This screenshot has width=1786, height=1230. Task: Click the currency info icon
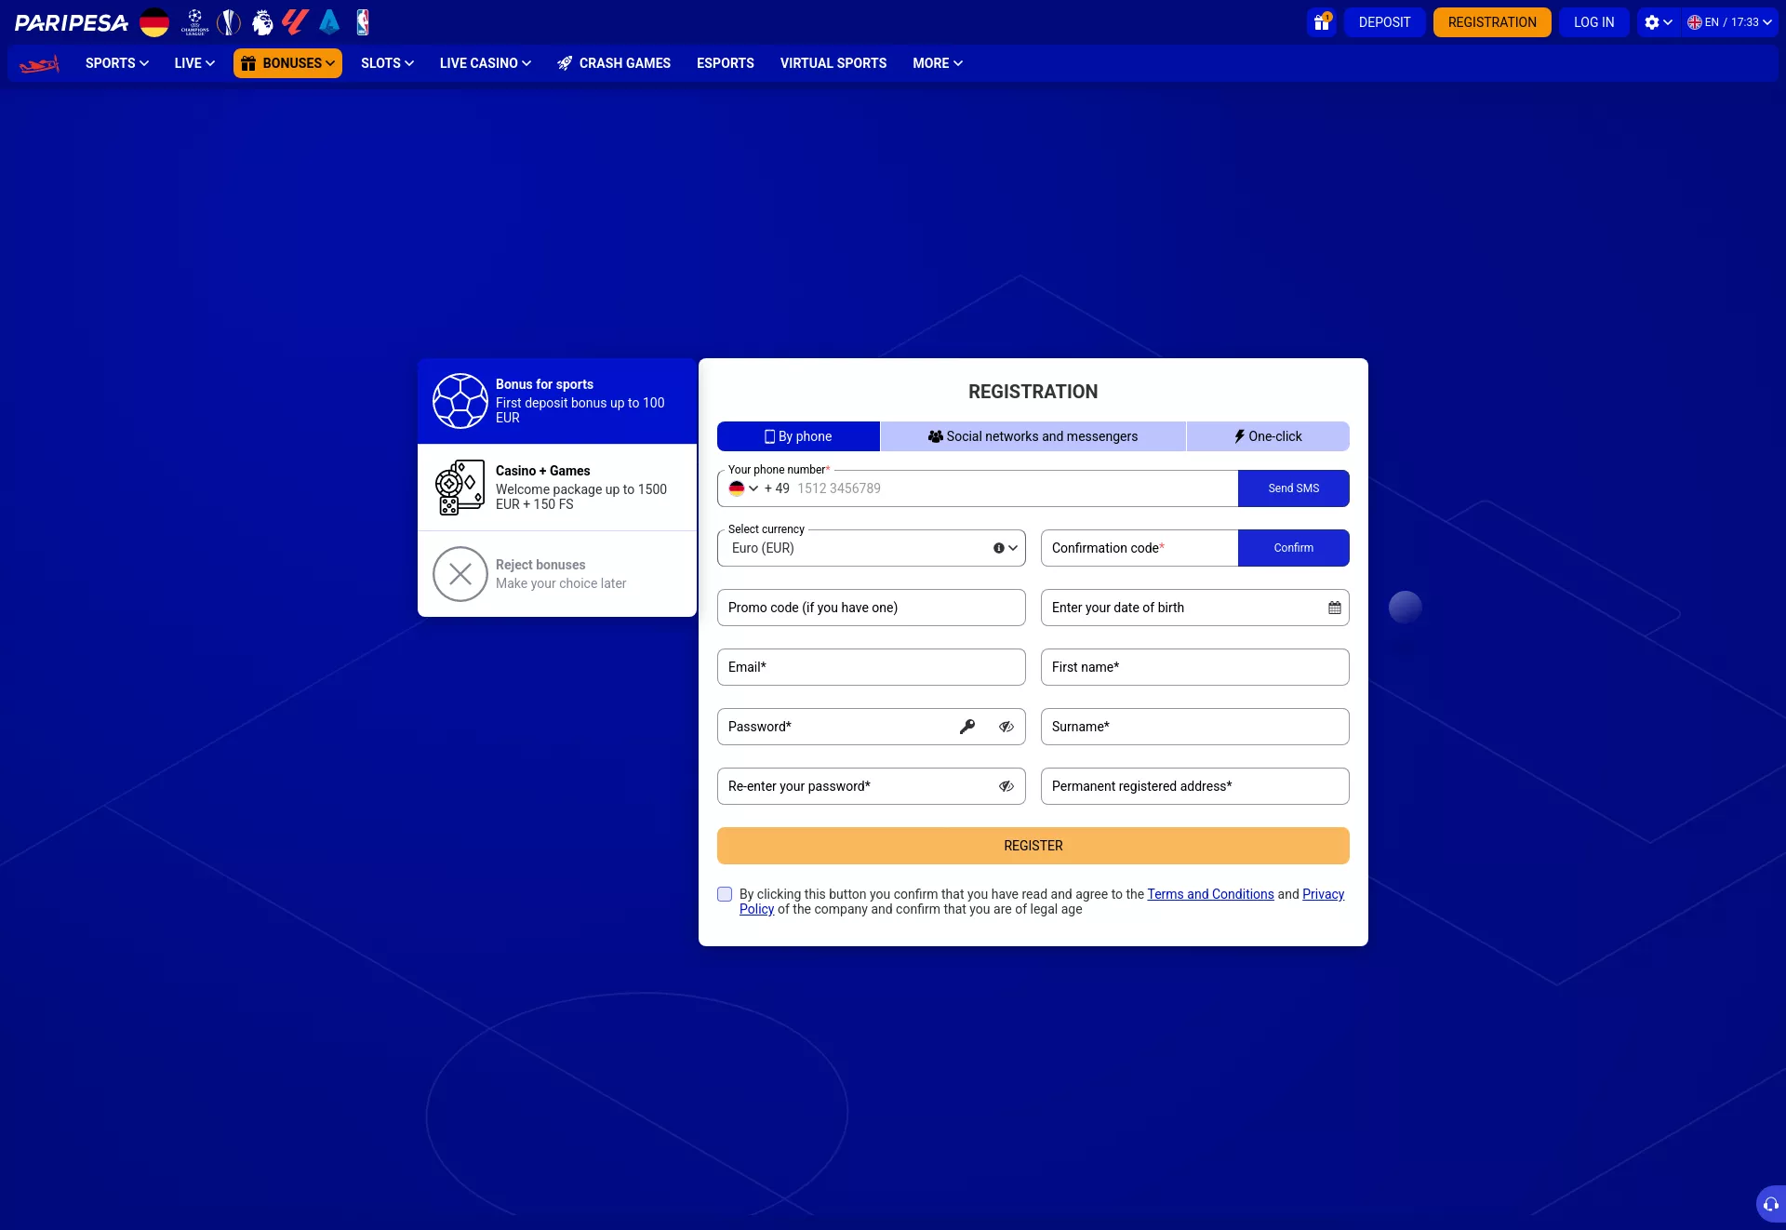coord(999,548)
